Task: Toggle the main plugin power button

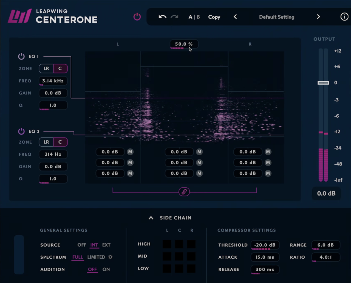Action: pyautogui.click(x=137, y=17)
